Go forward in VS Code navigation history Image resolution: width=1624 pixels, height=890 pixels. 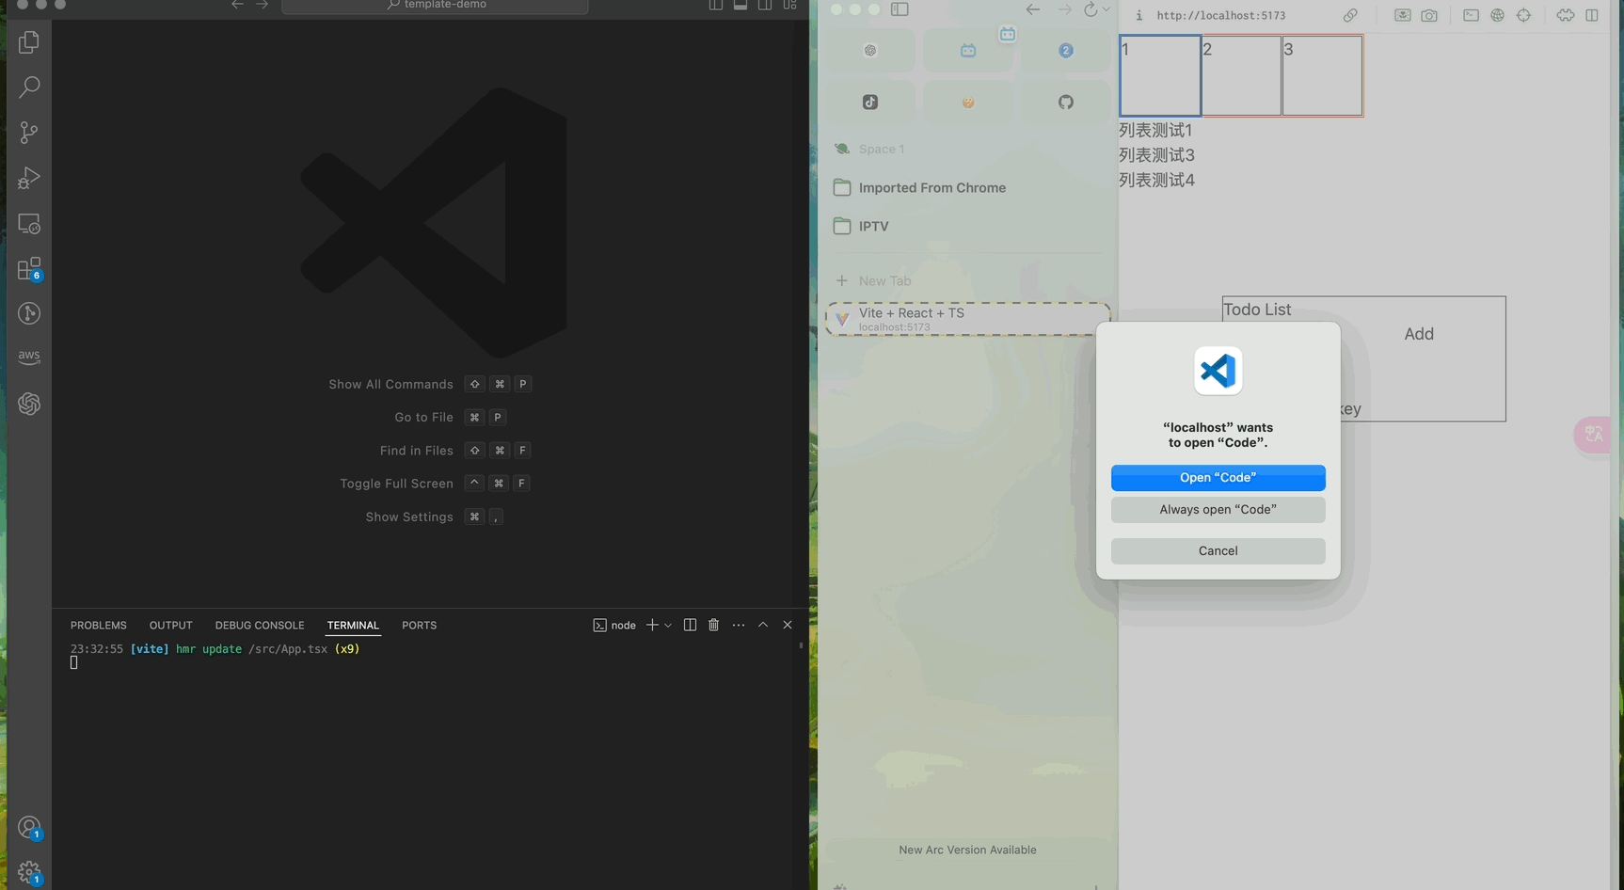pyautogui.click(x=262, y=6)
